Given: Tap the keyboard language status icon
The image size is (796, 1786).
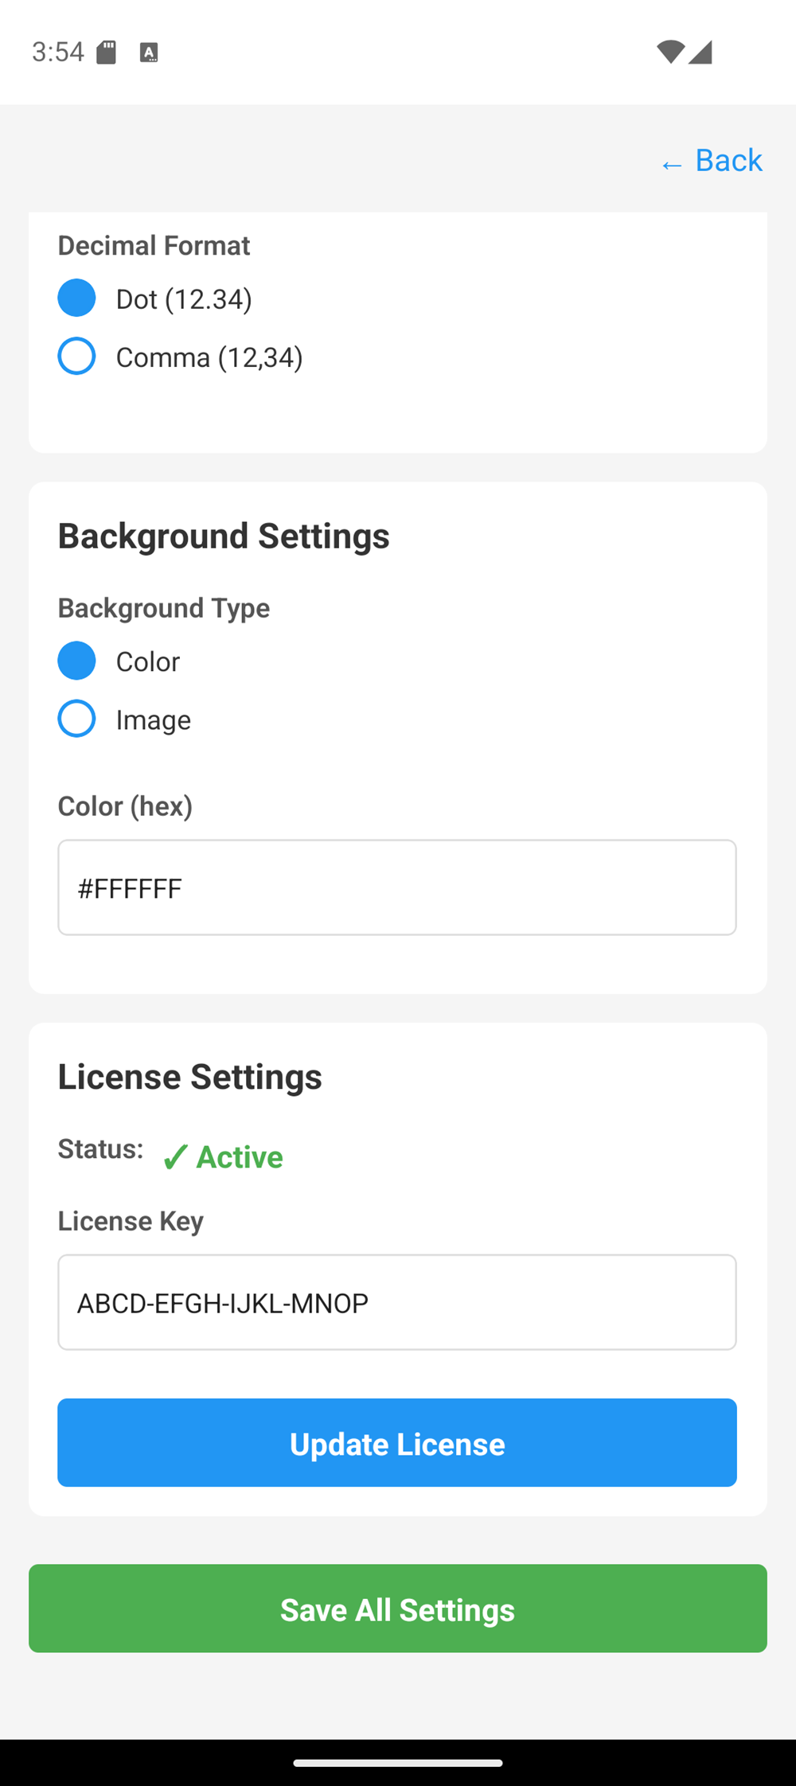Looking at the screenshot, I should 149,53.
